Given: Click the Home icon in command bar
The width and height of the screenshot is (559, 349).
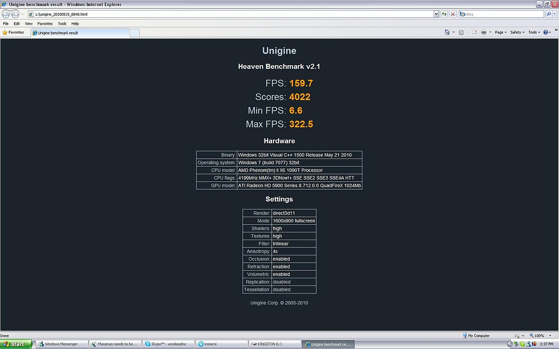Looking at the screenshot, I should [447, 33].
